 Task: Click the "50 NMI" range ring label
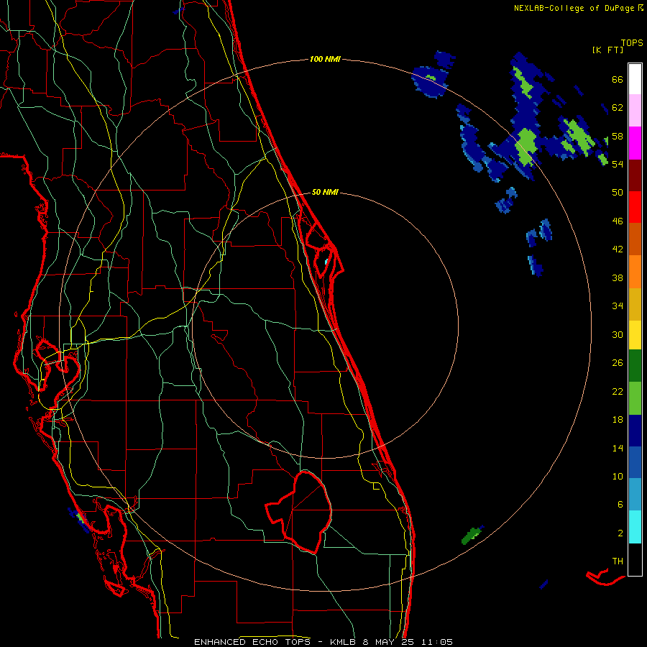point(325,192)
